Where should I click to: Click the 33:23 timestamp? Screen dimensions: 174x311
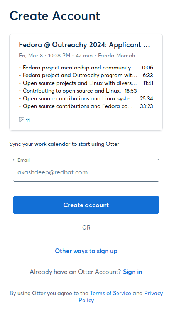(147, 106)
